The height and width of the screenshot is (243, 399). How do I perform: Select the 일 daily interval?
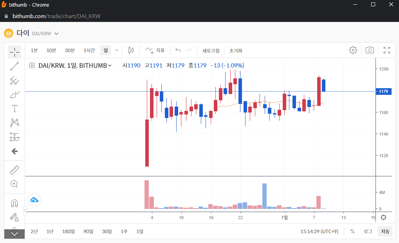tap(106, 51)
